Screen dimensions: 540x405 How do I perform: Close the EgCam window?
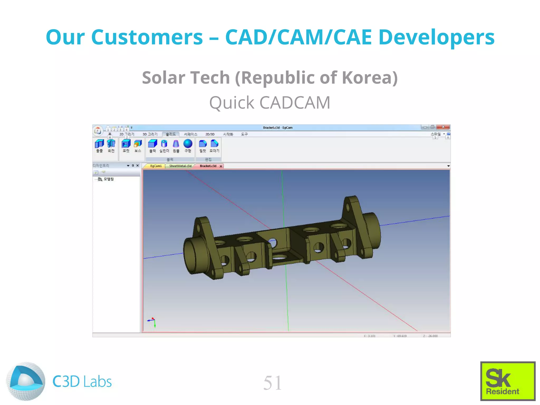(443, 127)
